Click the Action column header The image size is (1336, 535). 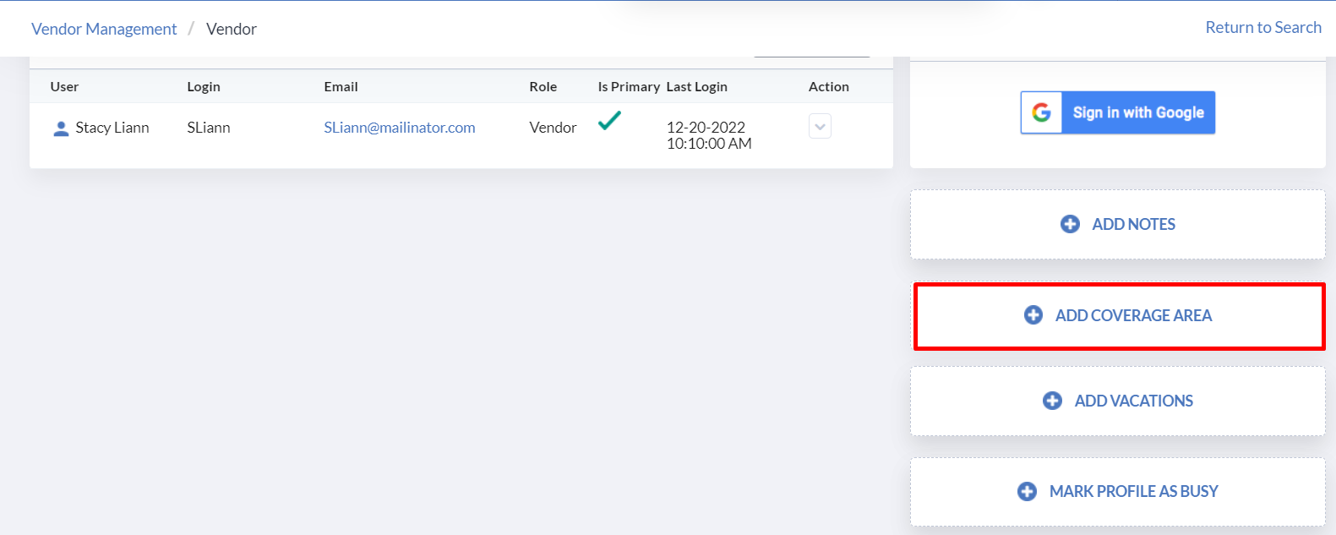click(x=829, y=86)
